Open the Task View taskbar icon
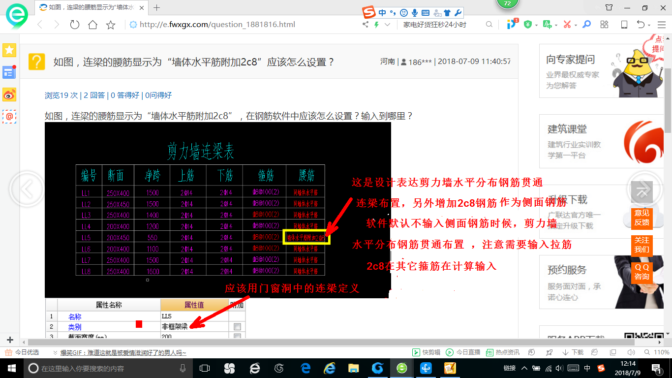Image resolution: width=672 pixels, height=378 pixels. click(x=205, y=368)
